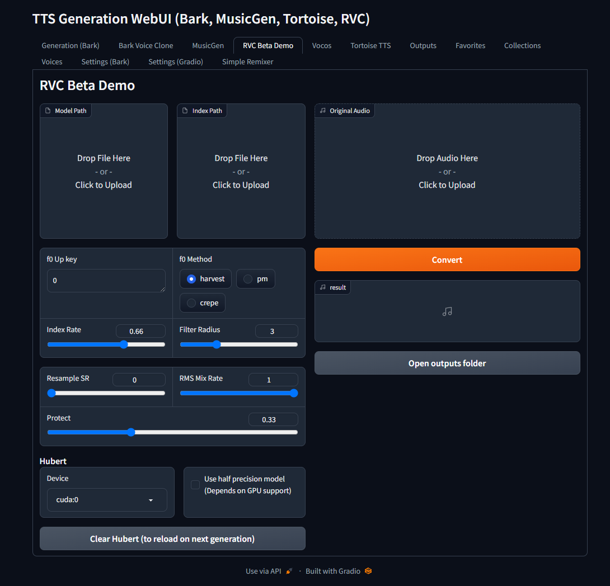Screen dimensions: 610x586
Task: Switch to the Bark Voice Clone tab
Action: point(146,45)
